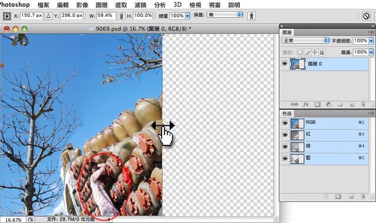Toggle the protect skin tones figure icon

click(x=251, y=16)
